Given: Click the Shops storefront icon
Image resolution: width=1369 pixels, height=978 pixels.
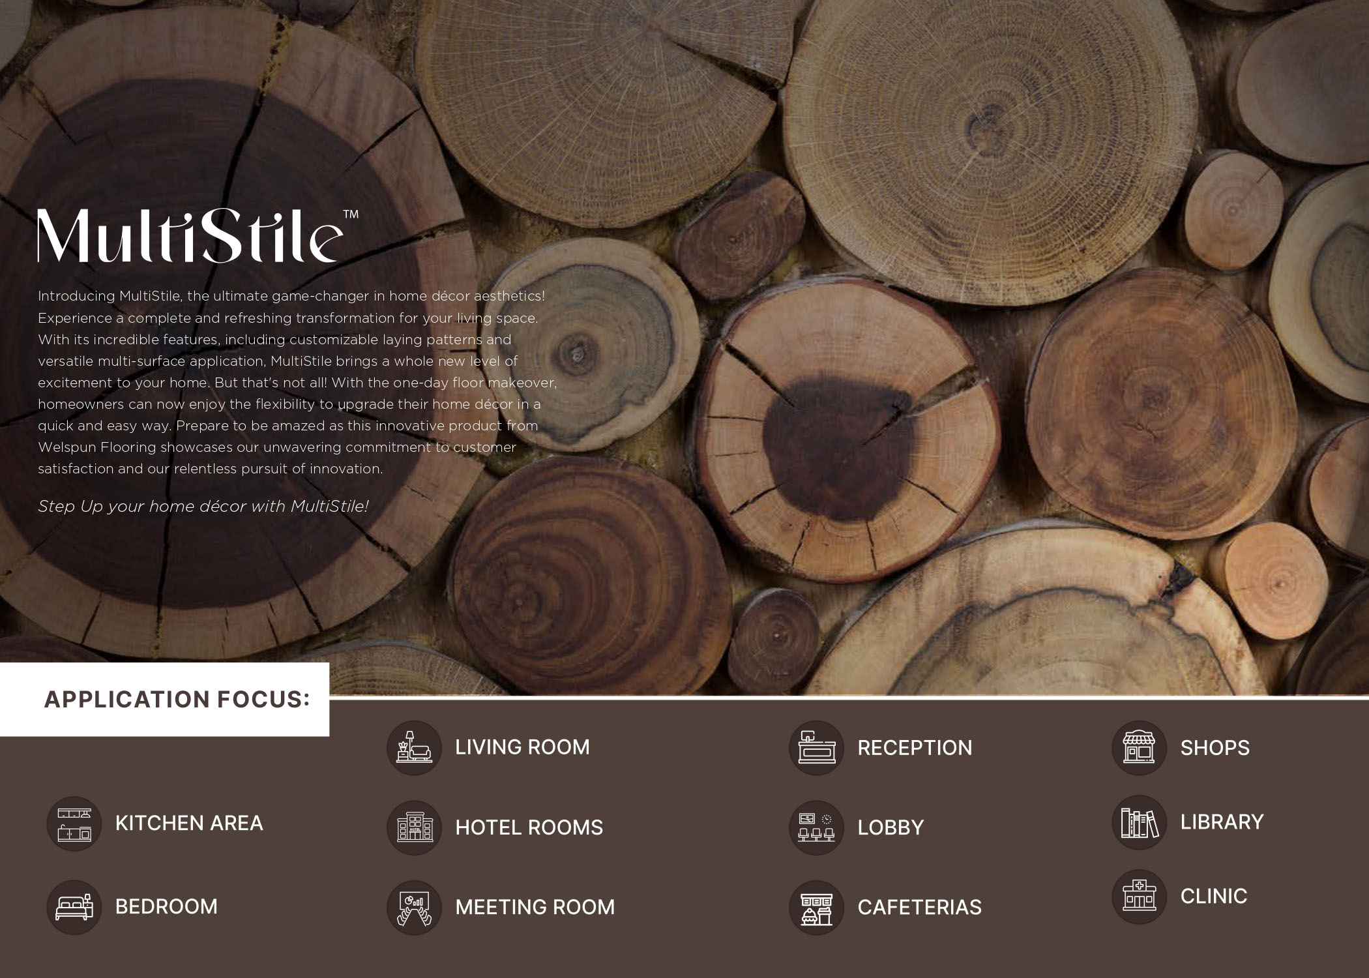Looking at the screenshot, I should (1139, 747).
